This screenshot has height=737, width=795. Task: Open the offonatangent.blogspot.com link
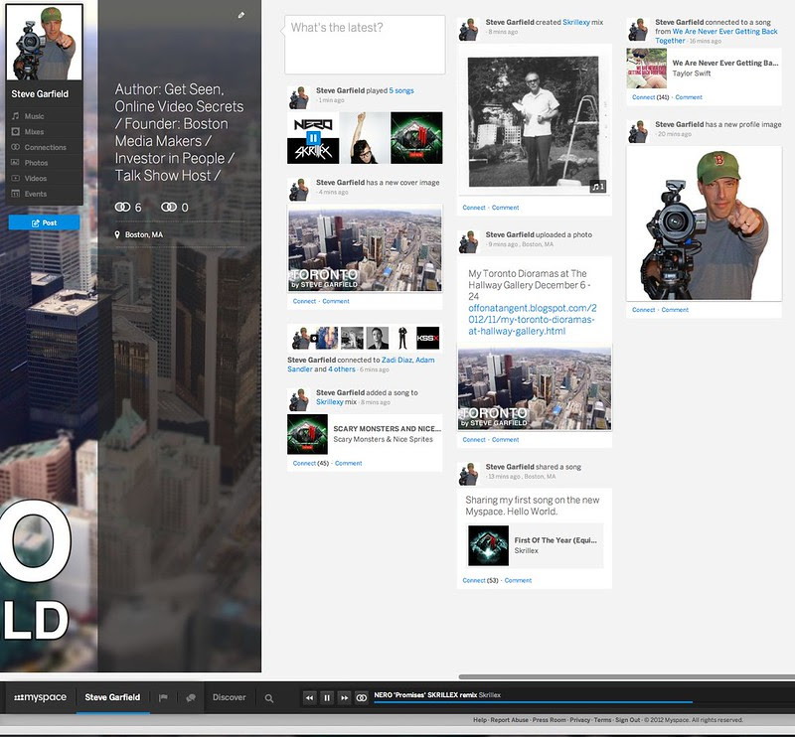533,320
